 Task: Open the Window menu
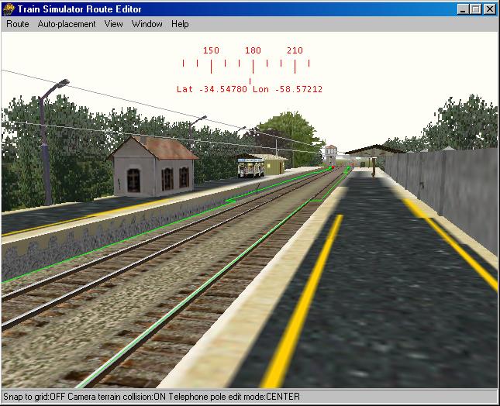point(147,24)
